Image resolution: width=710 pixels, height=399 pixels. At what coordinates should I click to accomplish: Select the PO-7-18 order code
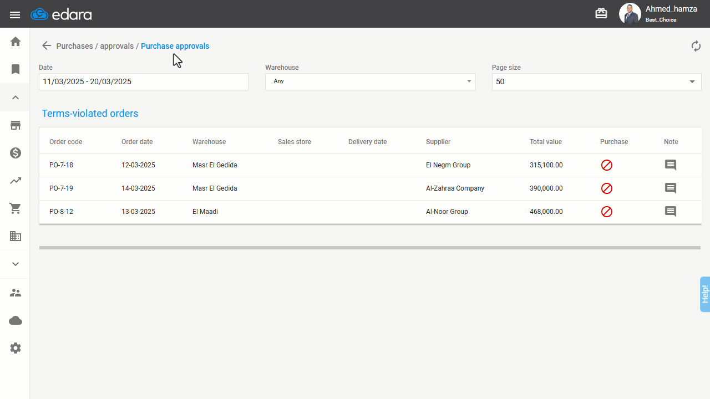coord(61,165)
